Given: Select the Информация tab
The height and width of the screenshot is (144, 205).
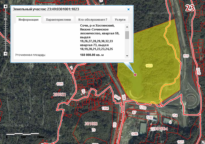Looking at the screenshot, I should (x=28, y=20).
